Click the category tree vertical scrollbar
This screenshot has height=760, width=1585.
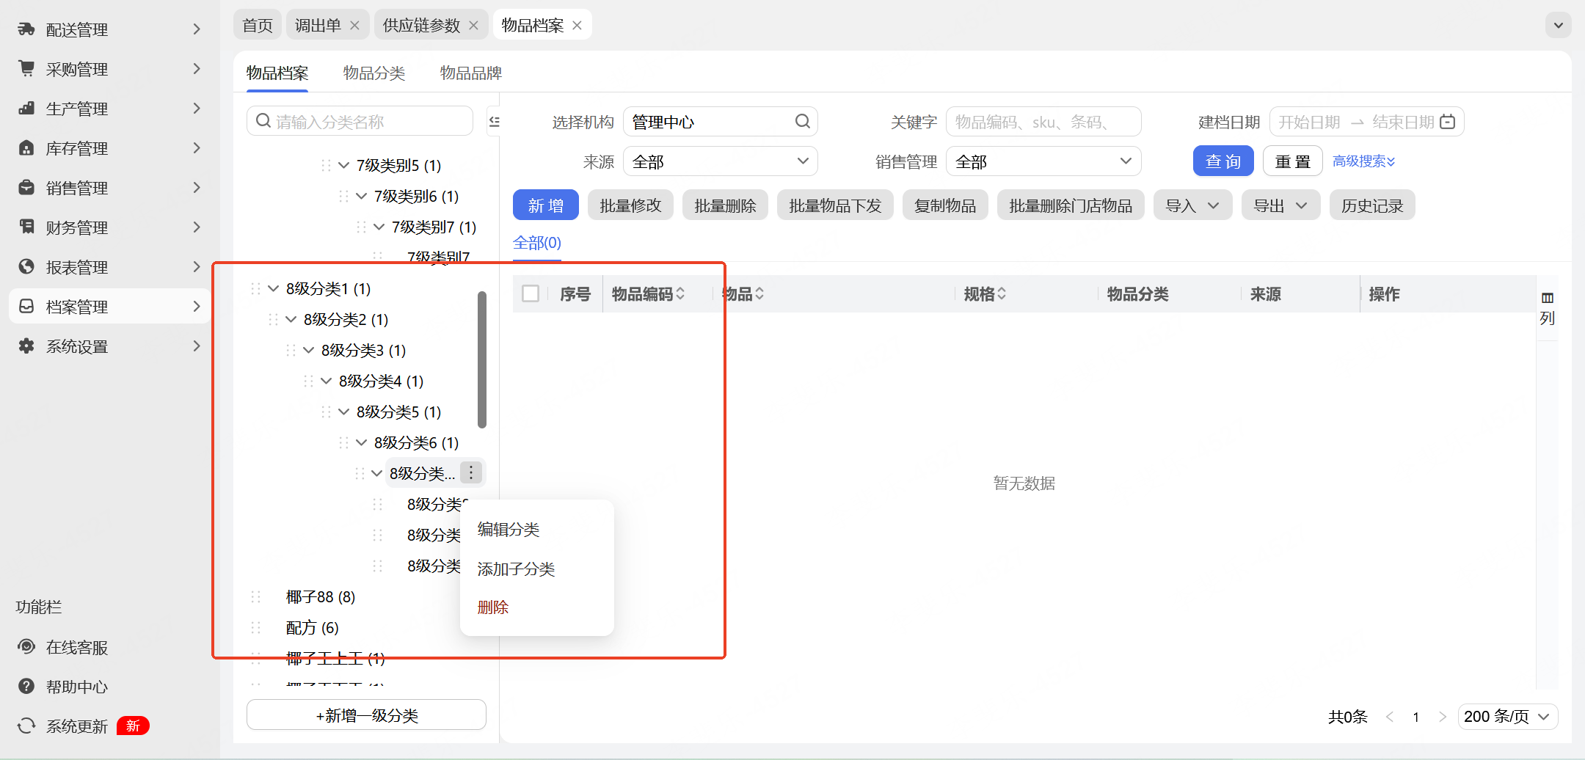(482, 359)
